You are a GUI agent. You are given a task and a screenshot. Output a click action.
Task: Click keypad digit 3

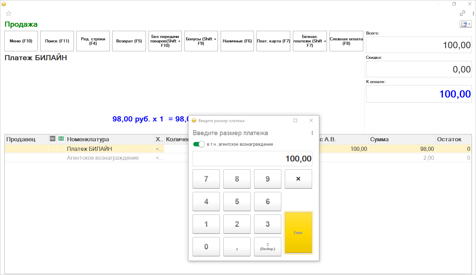click(x=268, y=224)
